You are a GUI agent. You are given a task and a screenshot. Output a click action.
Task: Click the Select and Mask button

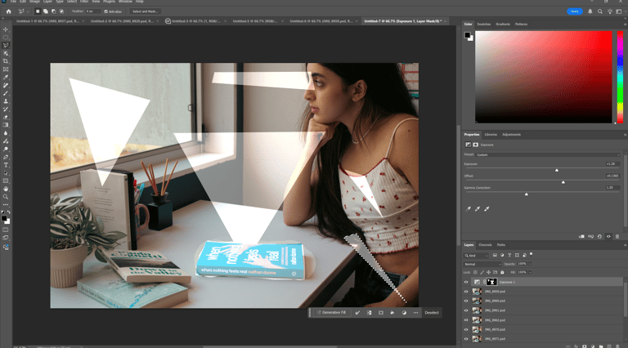pyautogui.click(x=146, y=11)
